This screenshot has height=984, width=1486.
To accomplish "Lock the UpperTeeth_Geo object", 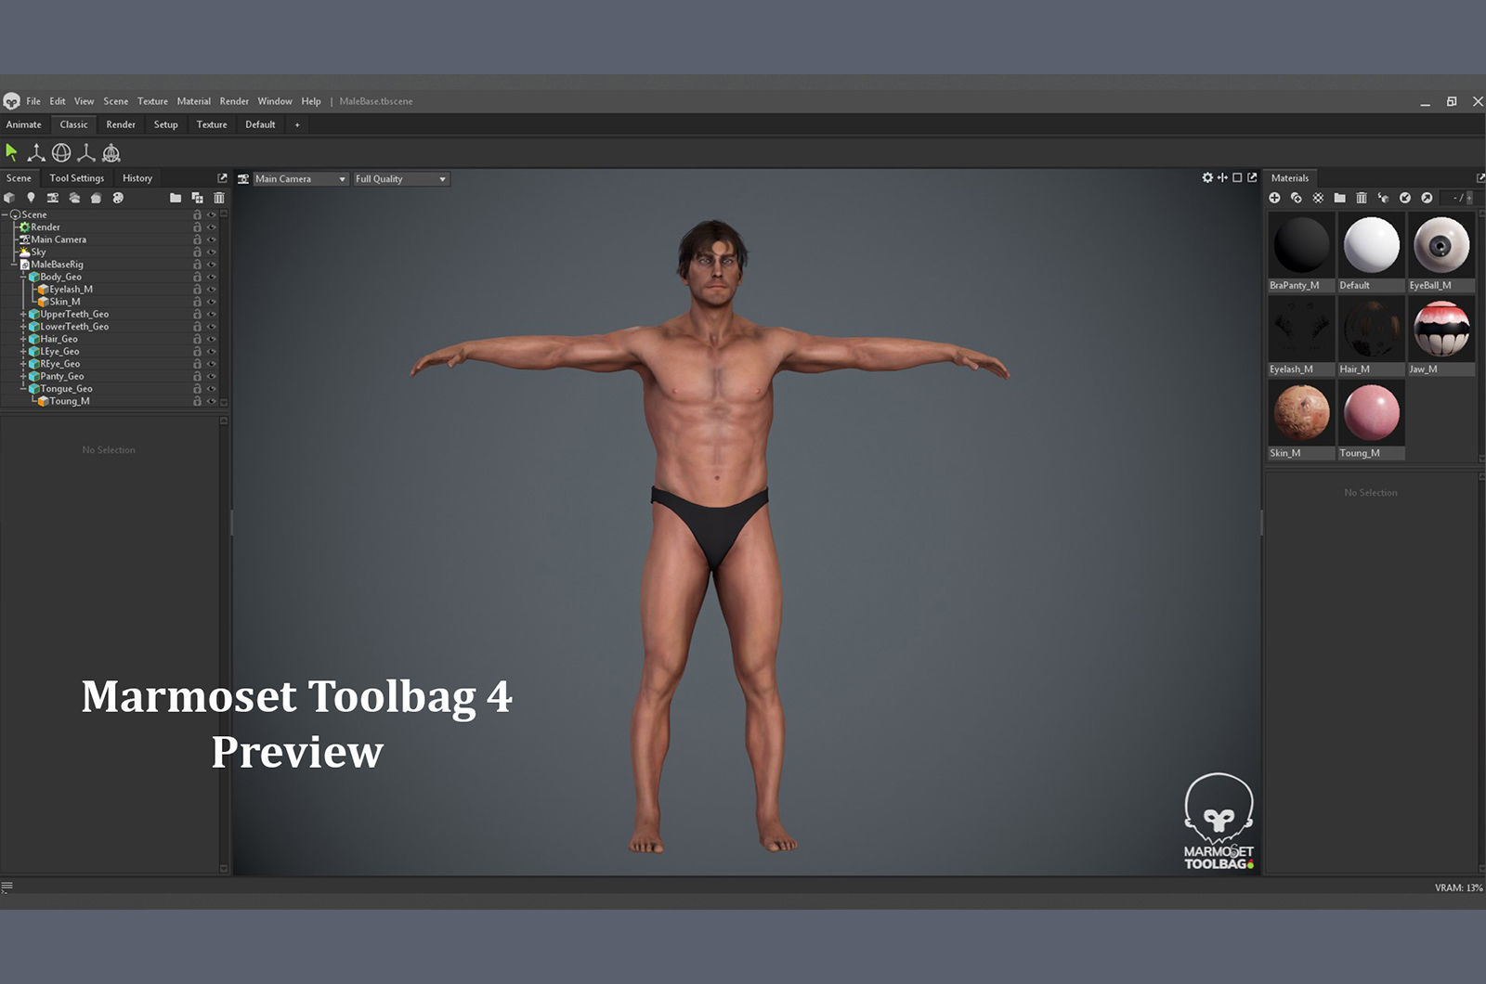I will click(197, 314).
